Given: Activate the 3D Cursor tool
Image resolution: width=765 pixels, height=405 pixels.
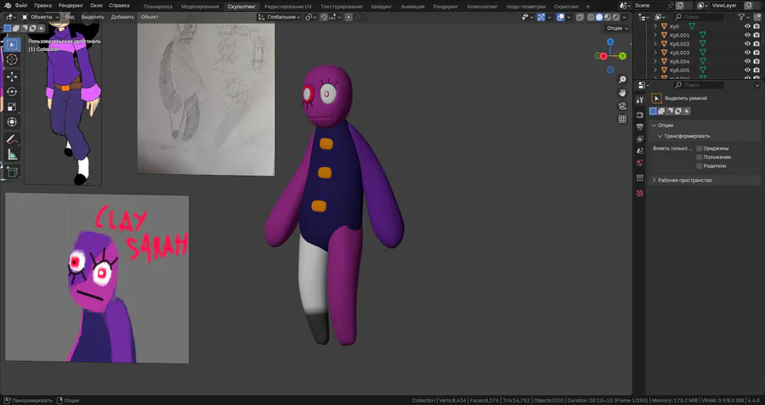Looking at the screenshot, I should [x=12, y=59].
